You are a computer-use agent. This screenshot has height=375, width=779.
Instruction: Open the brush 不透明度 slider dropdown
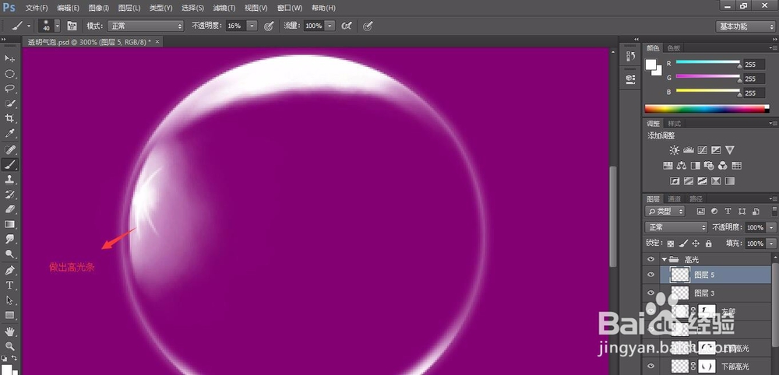(x=252, y=26)
